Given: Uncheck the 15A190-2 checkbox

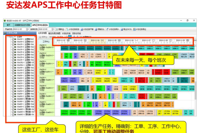Looking at the screenshot, I should pyautogui.click(x=13, y=70).
